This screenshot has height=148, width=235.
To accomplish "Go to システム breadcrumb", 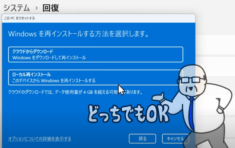I will click(16, 8).
